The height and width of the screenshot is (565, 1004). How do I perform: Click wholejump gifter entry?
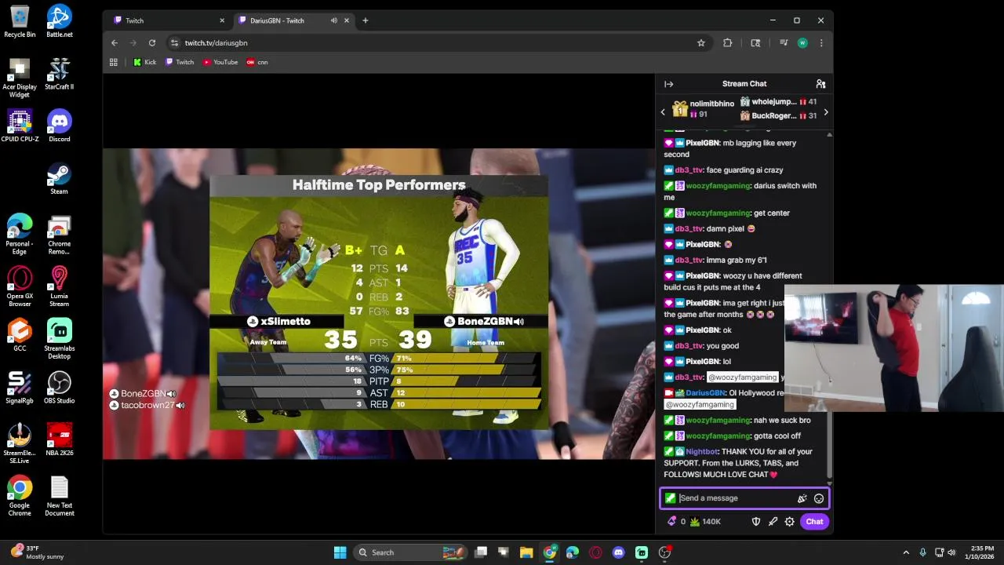[x=778, y=102]
